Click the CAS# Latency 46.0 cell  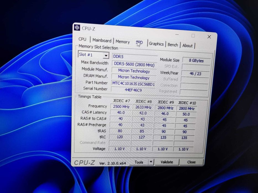(165, 114)
